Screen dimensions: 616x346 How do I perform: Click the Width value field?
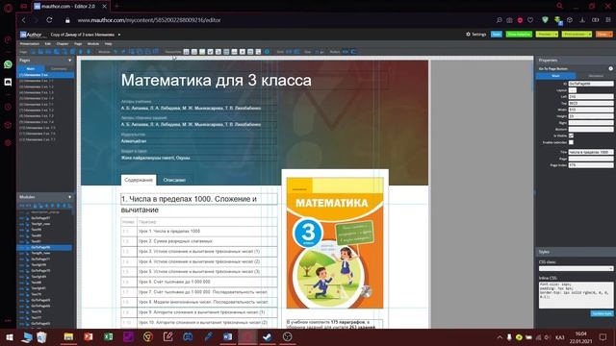[x=590, y=110]
